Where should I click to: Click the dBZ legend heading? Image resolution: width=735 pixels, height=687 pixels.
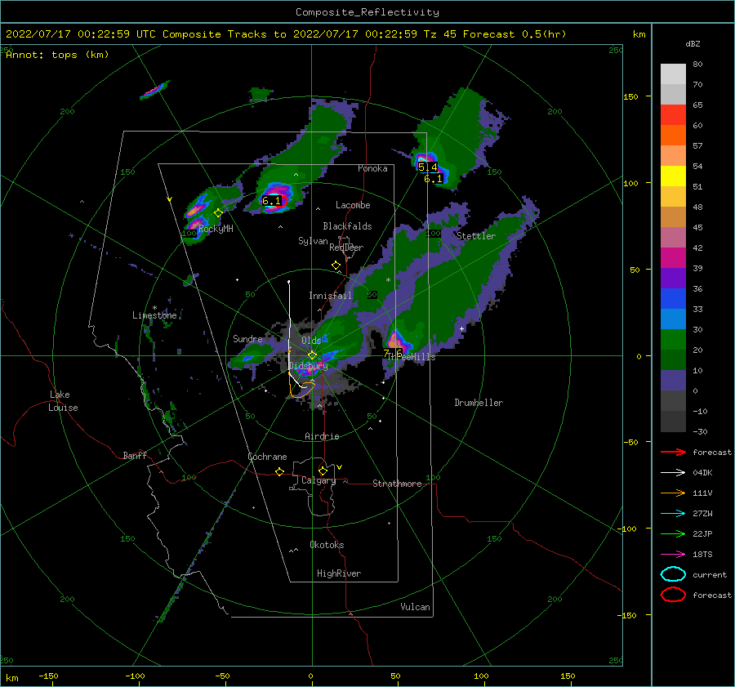[693, 43]
